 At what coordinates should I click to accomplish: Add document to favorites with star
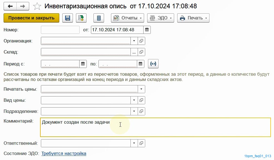pyautogui.click(x=37, y=6)
